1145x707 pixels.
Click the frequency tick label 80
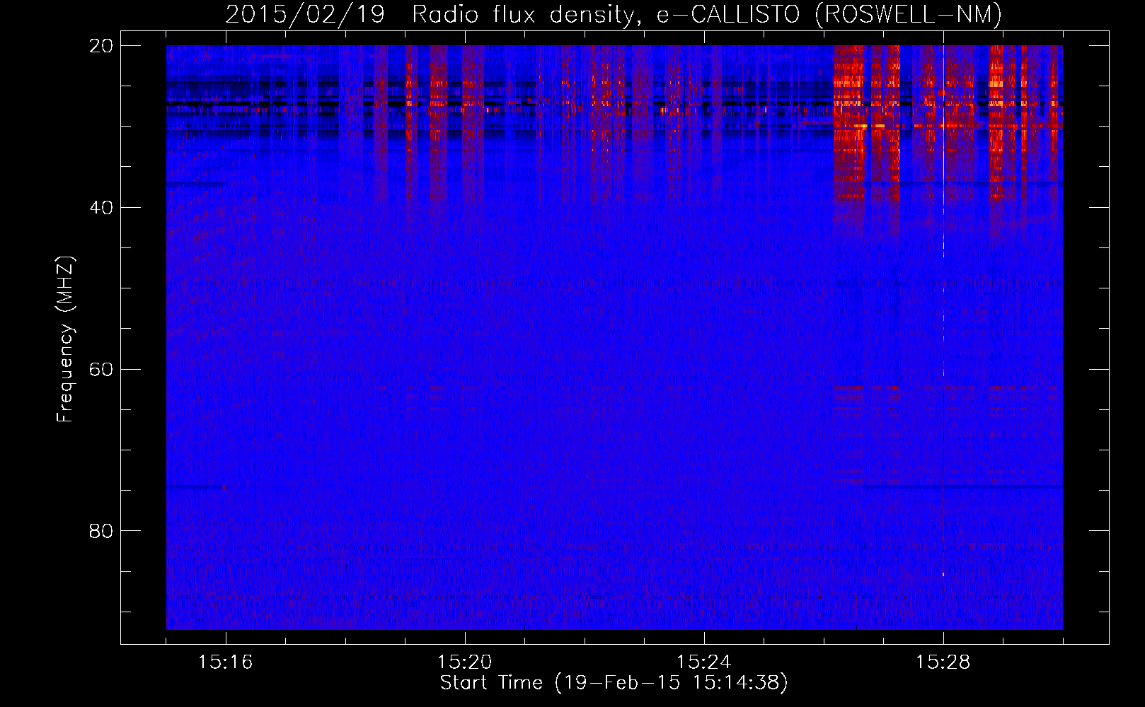tap(101, 531)
